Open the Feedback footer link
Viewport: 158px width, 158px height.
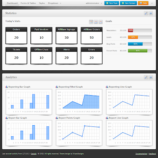[152, 154]
